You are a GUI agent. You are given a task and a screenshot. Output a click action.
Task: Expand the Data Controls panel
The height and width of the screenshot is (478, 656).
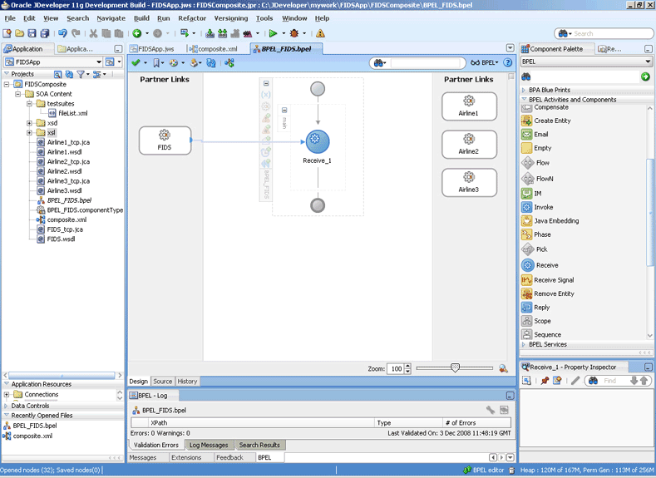[x=6, y=406]
